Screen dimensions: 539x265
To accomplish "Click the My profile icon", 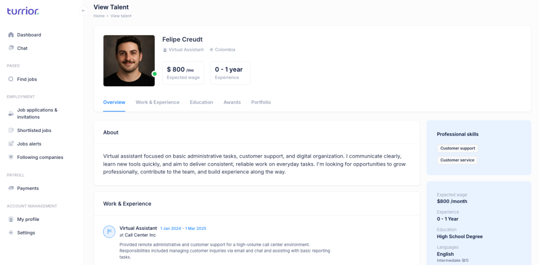I will point(11,219).
